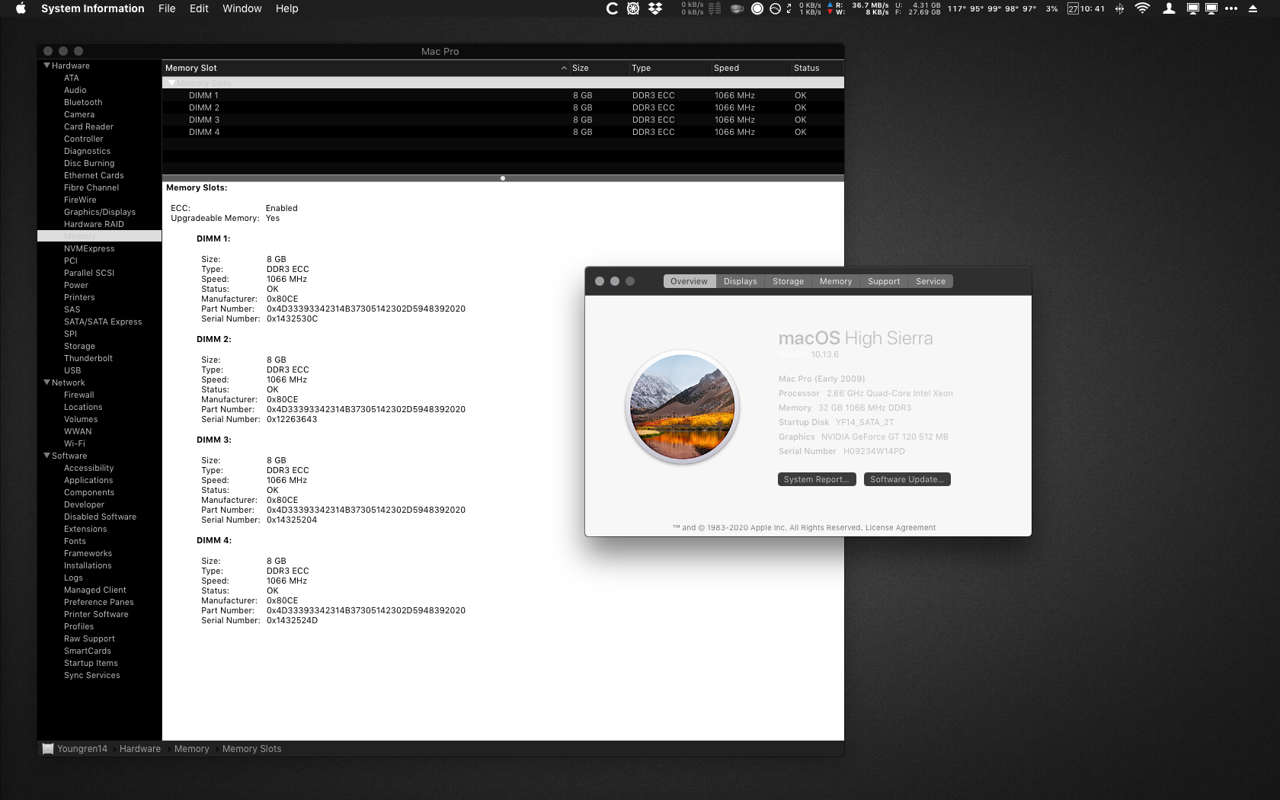Image resolution: width=1280 pixels, height=800 pixels.
Task: Click the coffee cup menu bar icon
Action: (x=737, y=8)
